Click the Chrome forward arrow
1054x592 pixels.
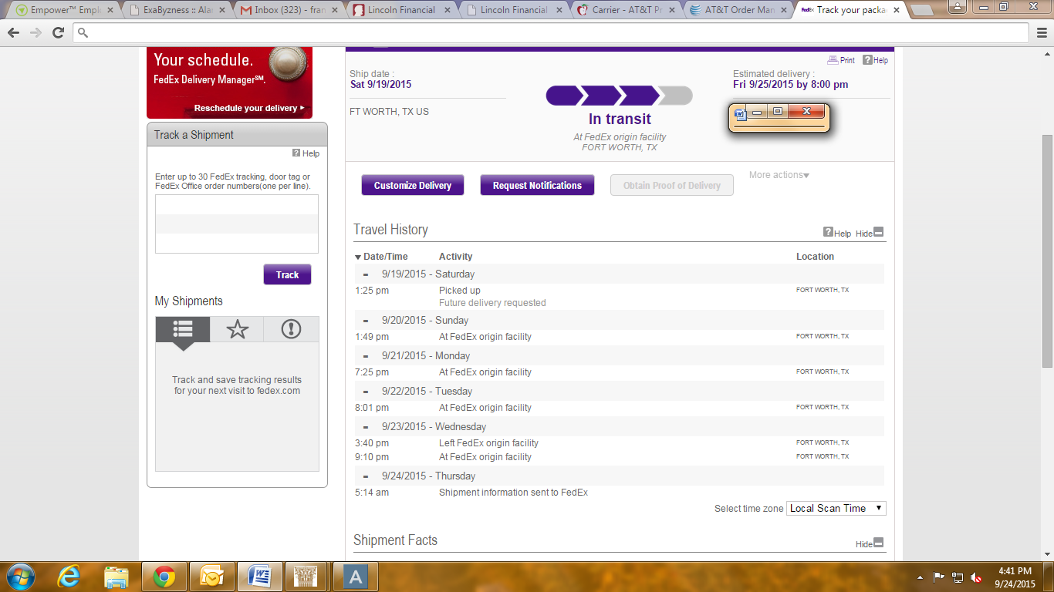[x=35, y=32]
